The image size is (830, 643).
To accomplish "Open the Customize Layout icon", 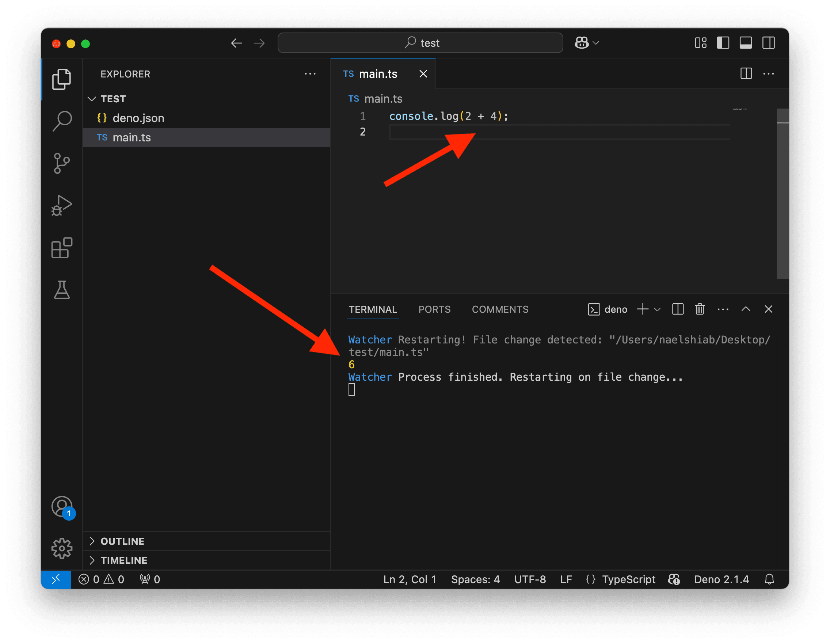I will (700, 43).
